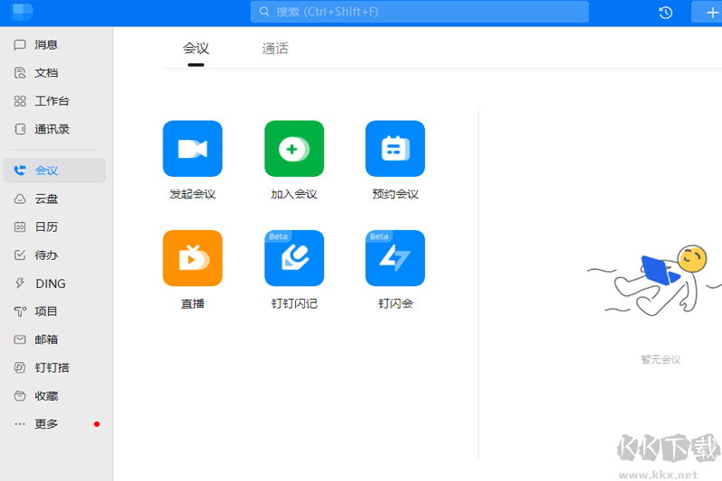Schedule a meeting via 预约会议 icon
Screen dimensions: 722x481
[x=395, y=149]
